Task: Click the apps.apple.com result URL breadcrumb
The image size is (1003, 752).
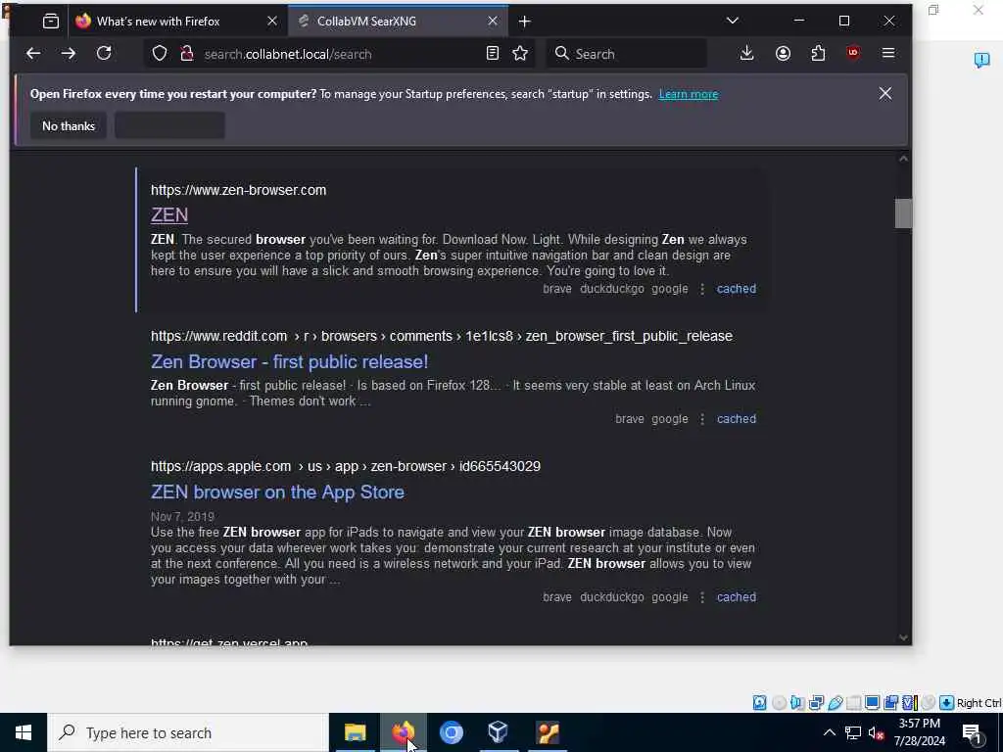Action: pos(346,466)
